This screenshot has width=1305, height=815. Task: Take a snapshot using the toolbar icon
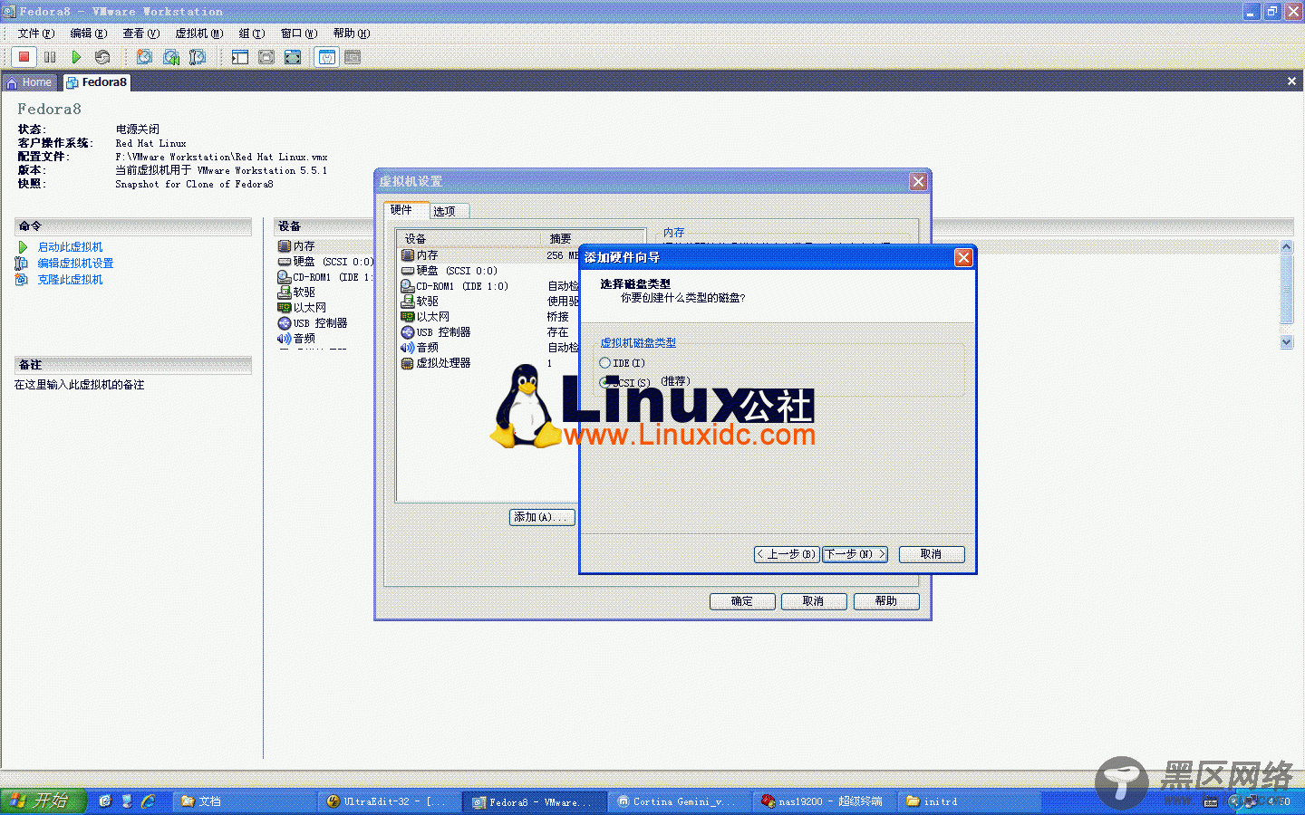pos(144,57)
